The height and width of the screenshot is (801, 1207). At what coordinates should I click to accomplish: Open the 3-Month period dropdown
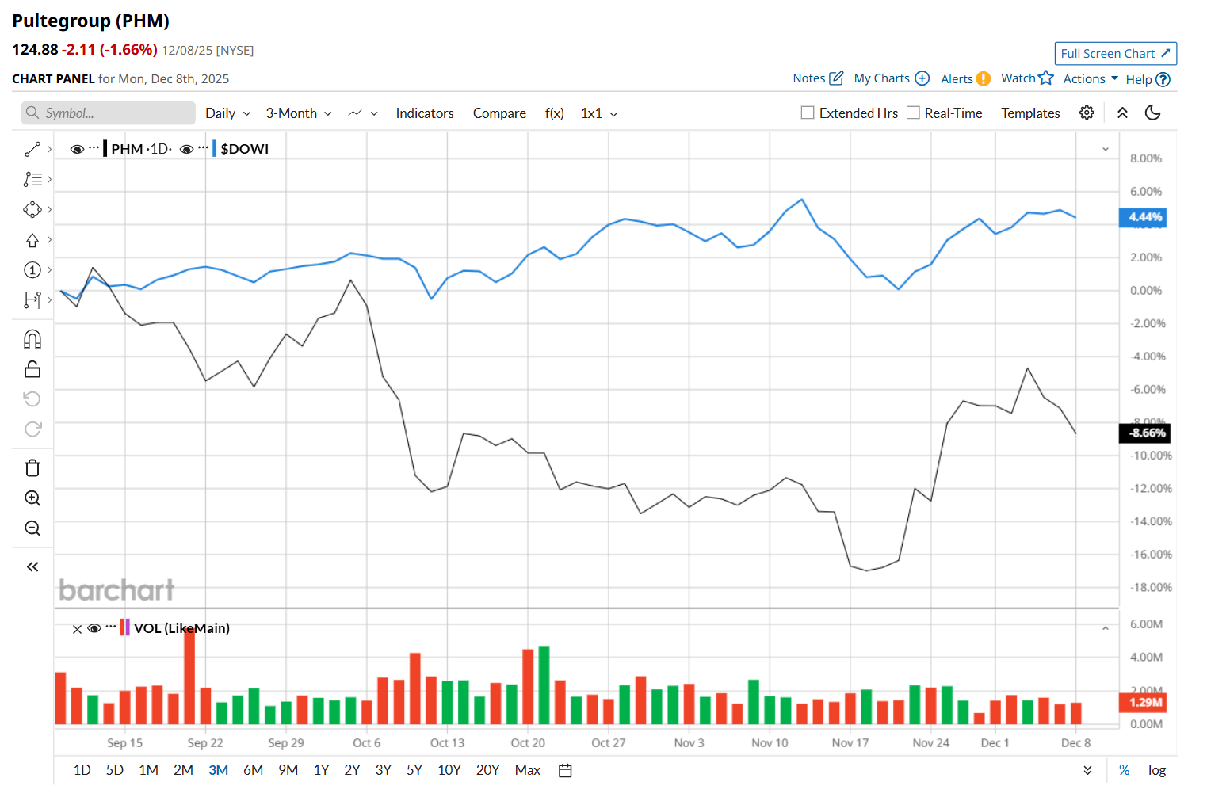pyautogui.click(x=299, y=113)
